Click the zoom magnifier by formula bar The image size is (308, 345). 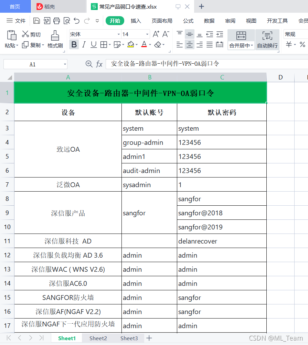(x=89, y=64)
